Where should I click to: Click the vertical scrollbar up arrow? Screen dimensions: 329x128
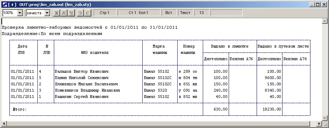click(324, 21)
